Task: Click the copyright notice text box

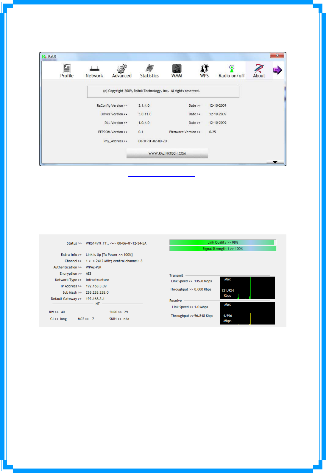Action: [x=163, y=92]
